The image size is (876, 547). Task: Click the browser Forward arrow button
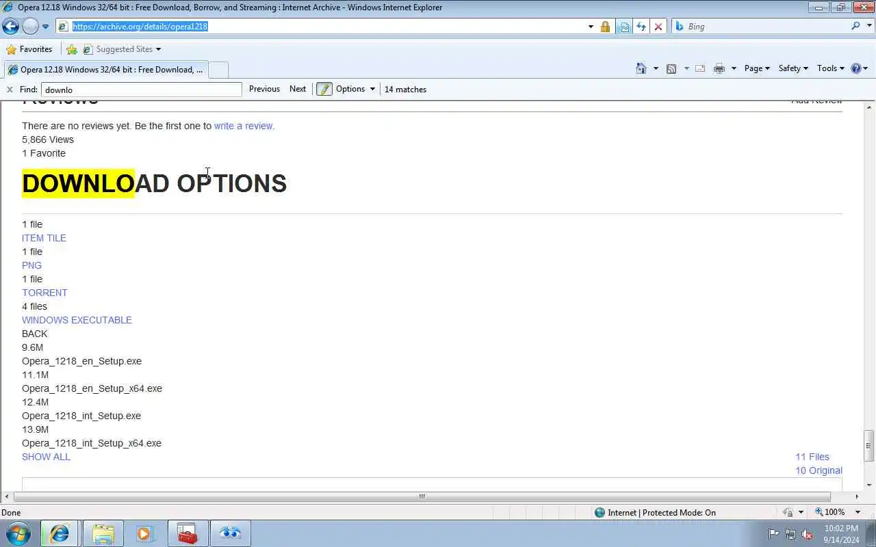pos(30,27)
